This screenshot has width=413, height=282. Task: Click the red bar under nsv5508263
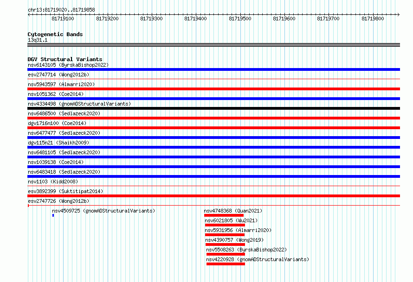[x=226, y=254]
